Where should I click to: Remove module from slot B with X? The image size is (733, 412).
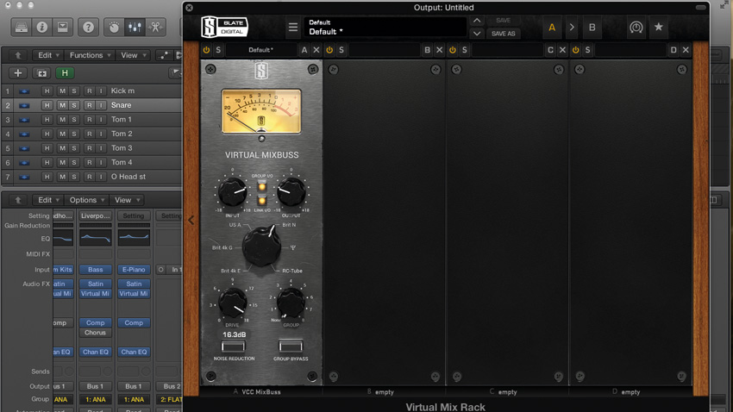point(440,50)
